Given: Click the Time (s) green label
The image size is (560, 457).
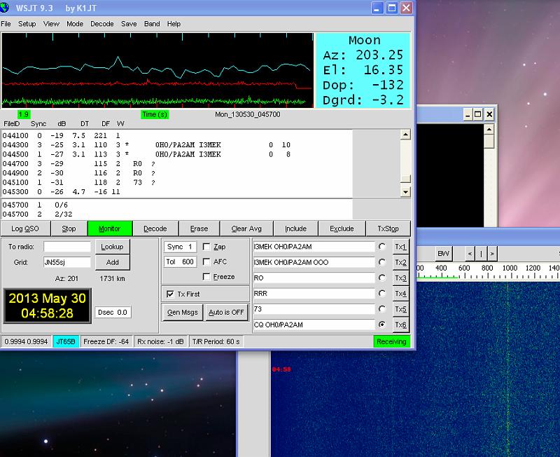Looking at the screenshot, I should (154, 114).
